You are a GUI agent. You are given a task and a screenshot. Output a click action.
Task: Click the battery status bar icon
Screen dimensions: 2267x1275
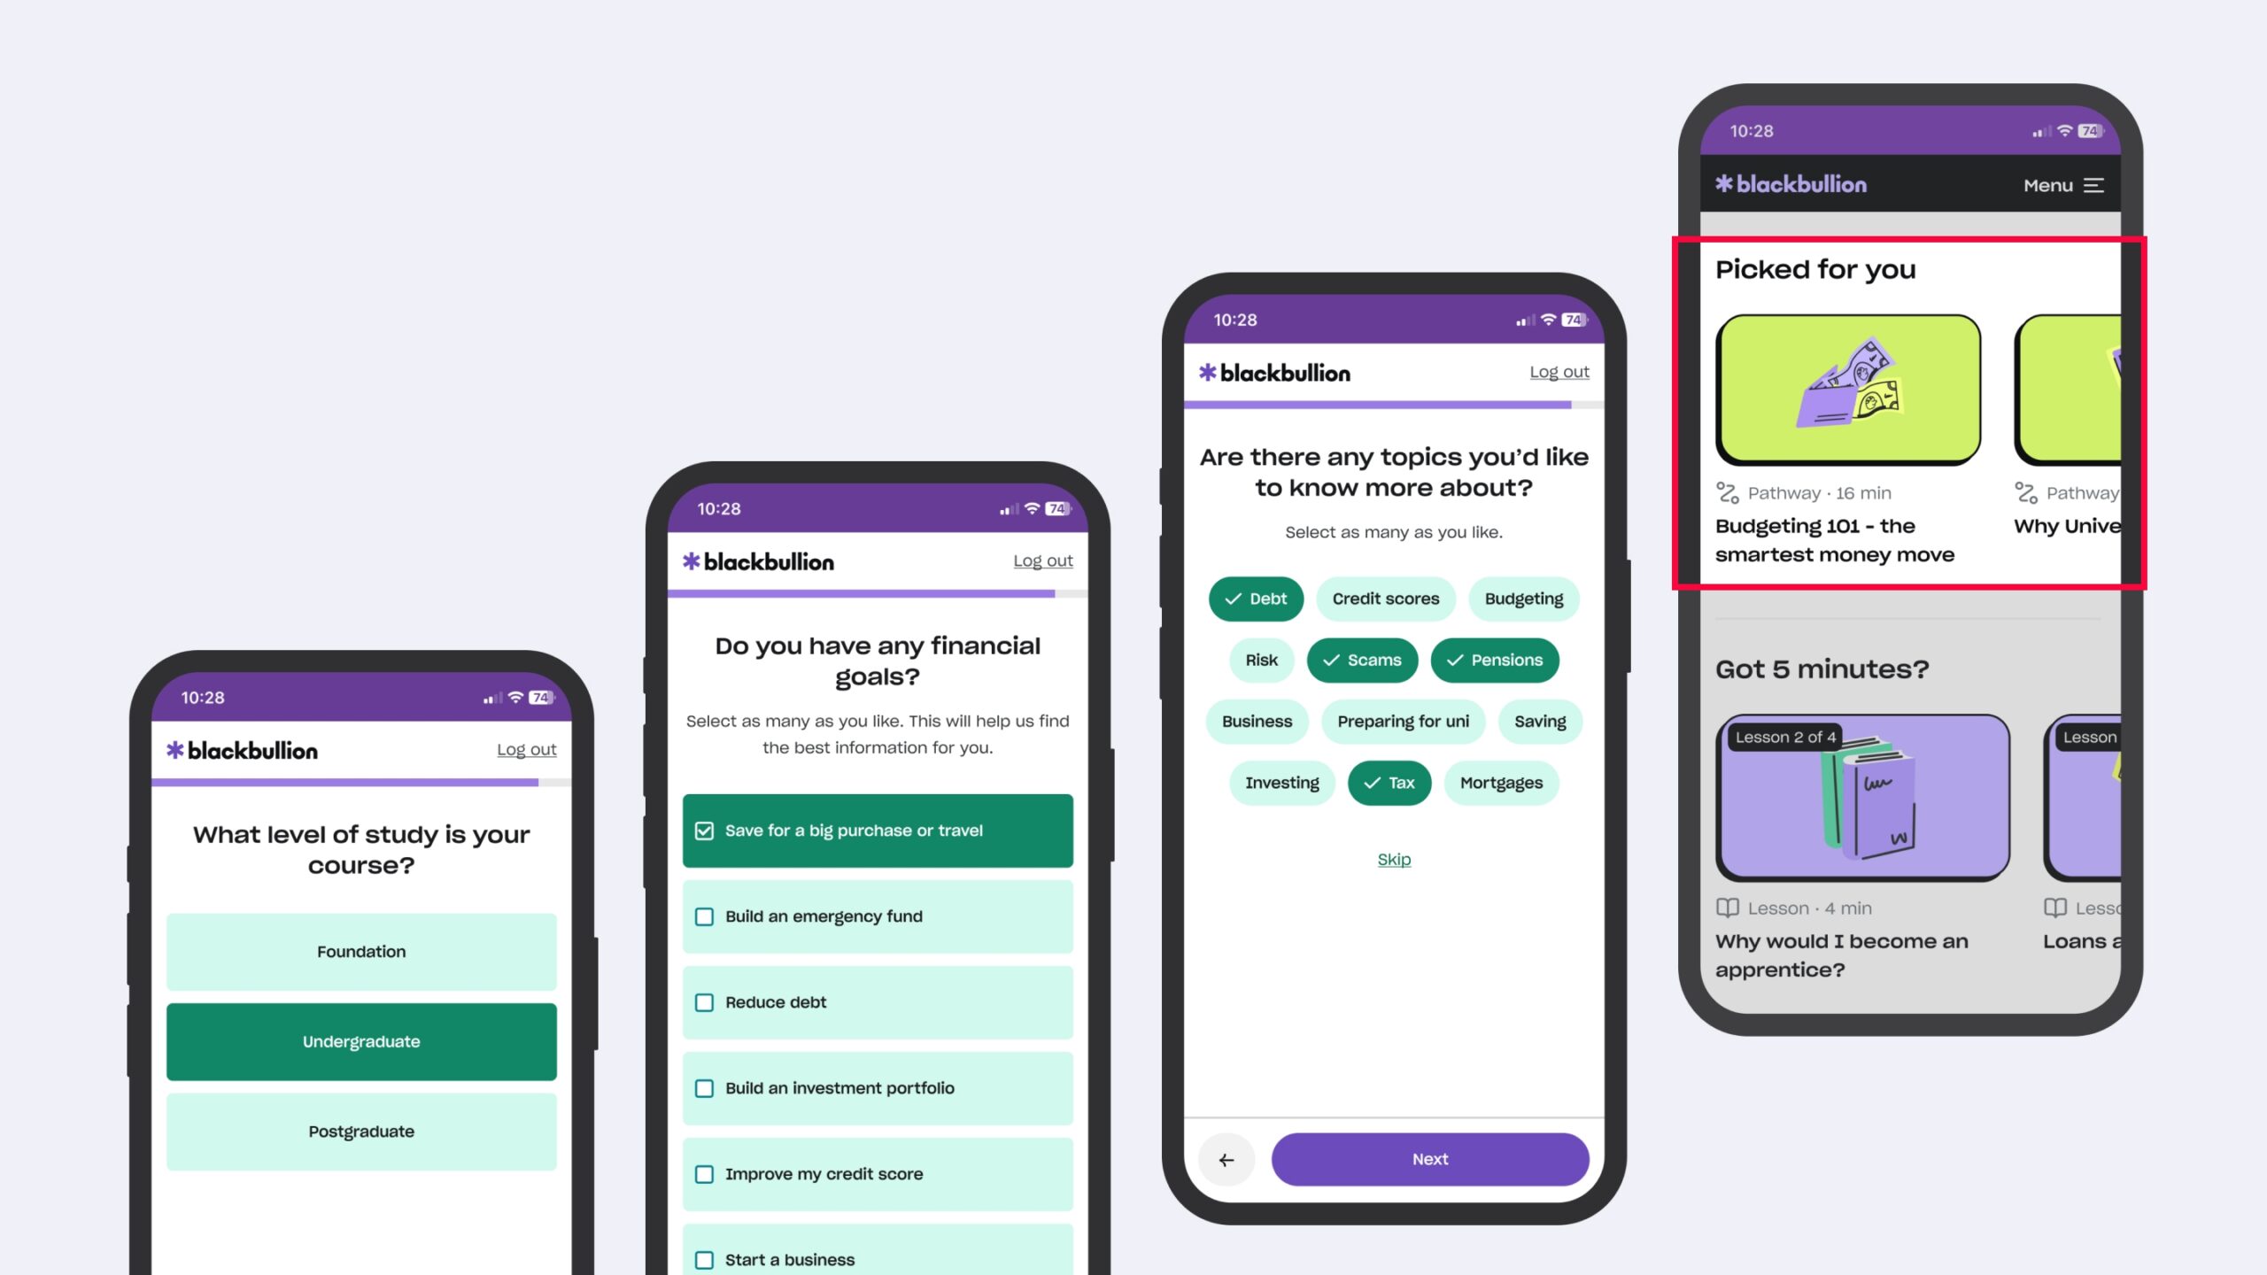click(x=2093, y=129)
